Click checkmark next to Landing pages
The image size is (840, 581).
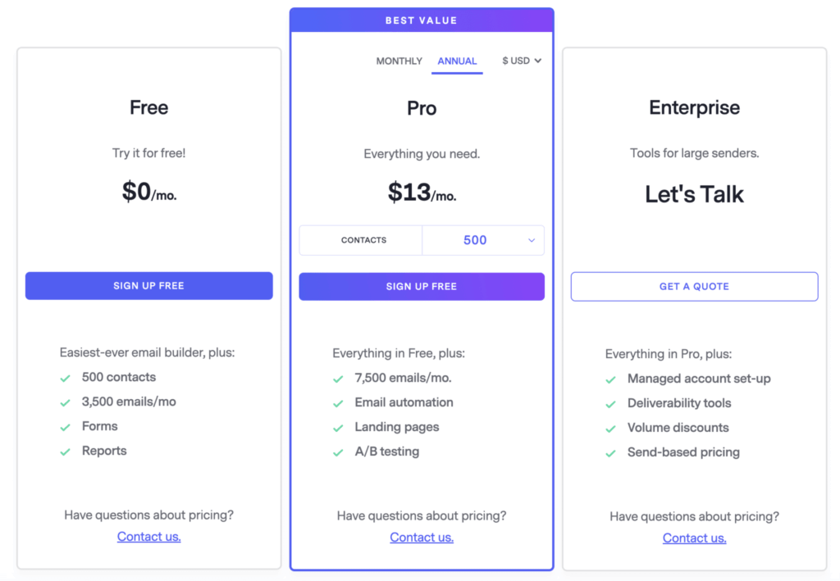click(338, 428)
